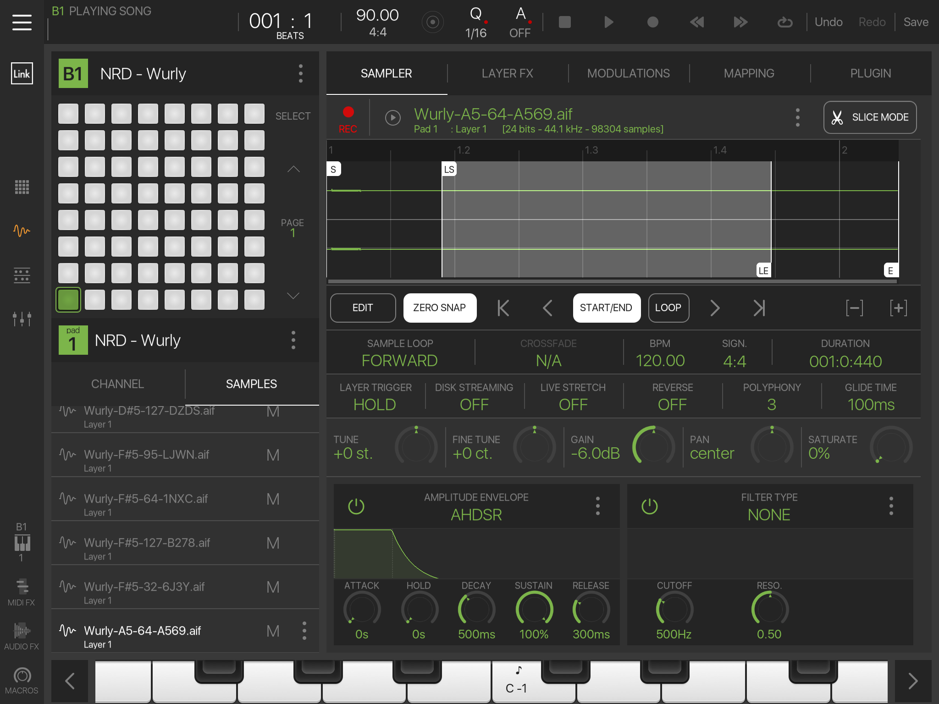The image size is (939, 704).
Task: Open the sample file options menu
Action: 798,117
